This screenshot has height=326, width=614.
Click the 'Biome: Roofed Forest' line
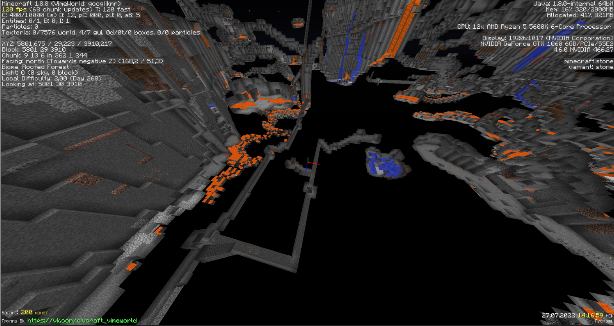(35, 67)
